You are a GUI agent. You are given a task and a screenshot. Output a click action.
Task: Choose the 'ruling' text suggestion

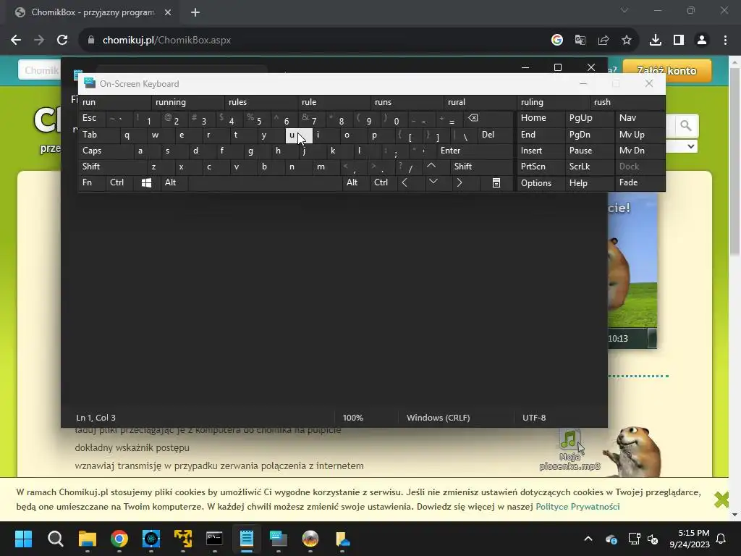(554, 102)
